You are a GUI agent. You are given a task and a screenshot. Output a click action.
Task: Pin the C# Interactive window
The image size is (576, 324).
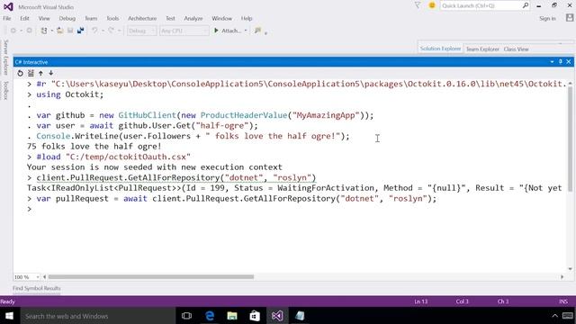561,62
